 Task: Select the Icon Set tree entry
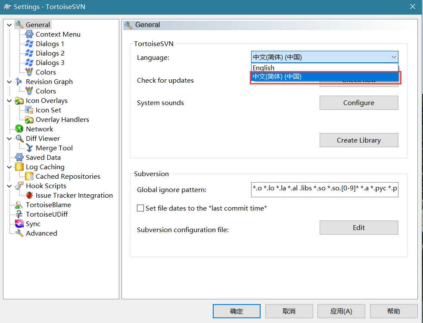click(48, 110)
